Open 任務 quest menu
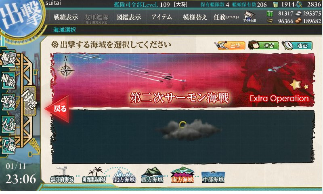The image size is (323, 194). tap(226, 17)
